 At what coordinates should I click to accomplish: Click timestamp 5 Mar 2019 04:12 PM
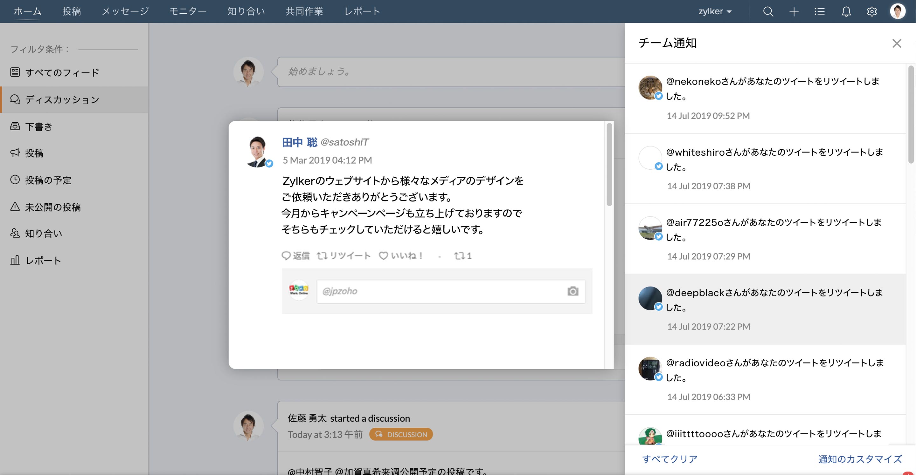tap(327, 160)
